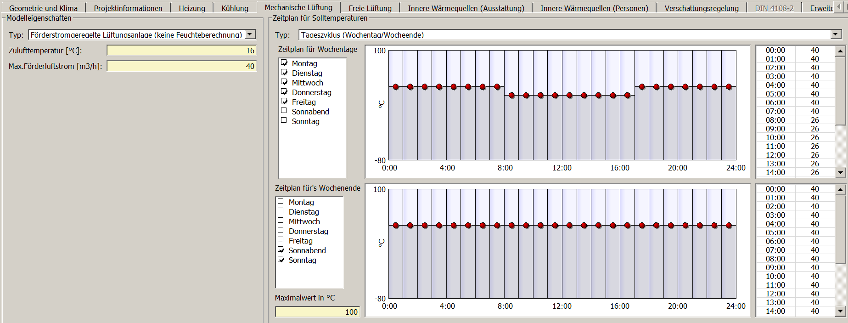Click the Zulufttemperatur input field

[181, 51]
